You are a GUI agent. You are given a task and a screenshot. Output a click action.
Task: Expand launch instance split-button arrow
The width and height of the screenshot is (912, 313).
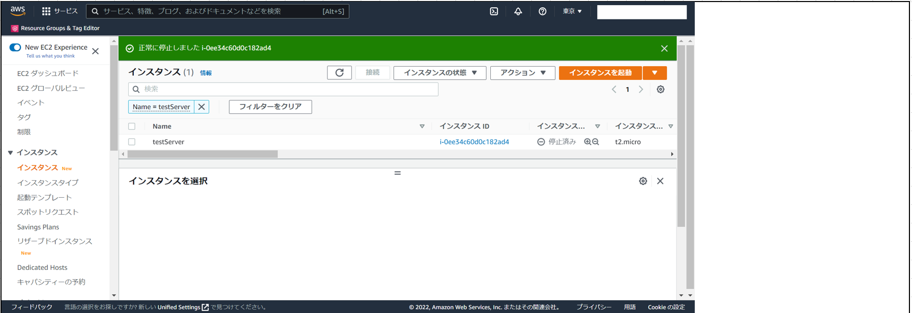[654, 73]
